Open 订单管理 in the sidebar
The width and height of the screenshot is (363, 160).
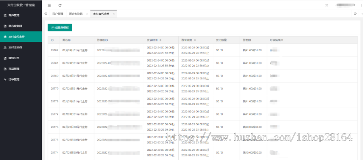point(21,79)
